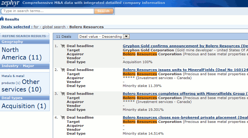Click cart icon for deal 4
248x138 pixels.
coord(63,118)
